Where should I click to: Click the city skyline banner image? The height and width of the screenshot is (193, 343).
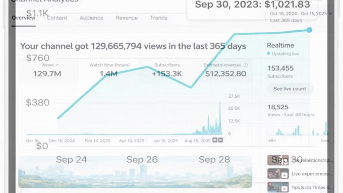135,172
